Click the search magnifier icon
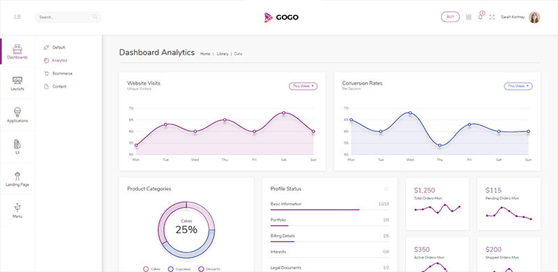558x272 pixels. (x=95, y=17)
